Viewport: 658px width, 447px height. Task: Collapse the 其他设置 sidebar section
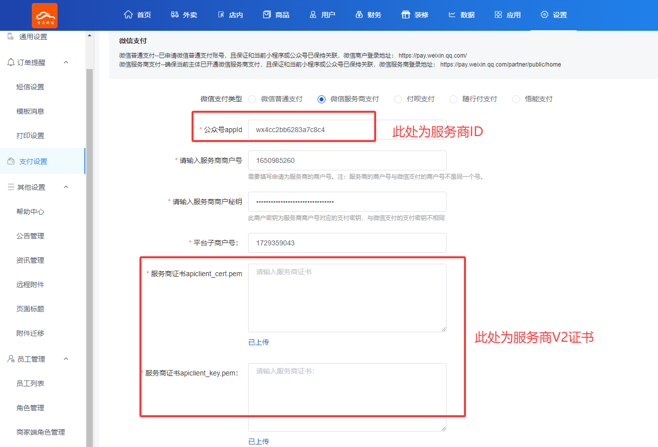66,187
